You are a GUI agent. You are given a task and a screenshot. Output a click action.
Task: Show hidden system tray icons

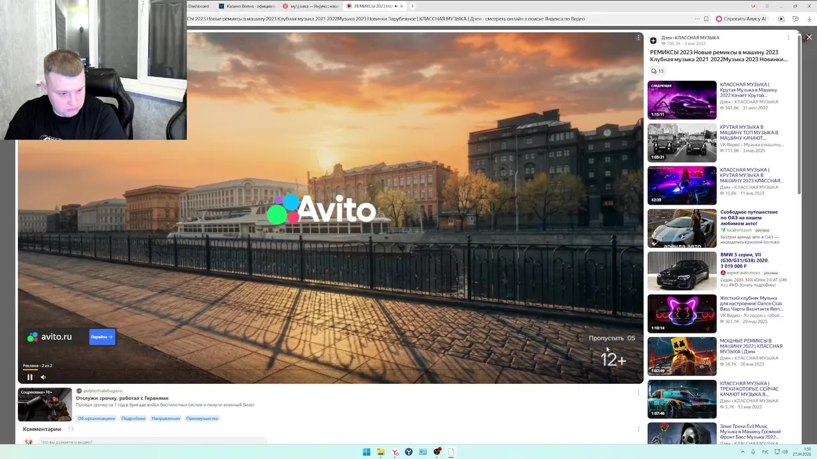click(742, 452)
